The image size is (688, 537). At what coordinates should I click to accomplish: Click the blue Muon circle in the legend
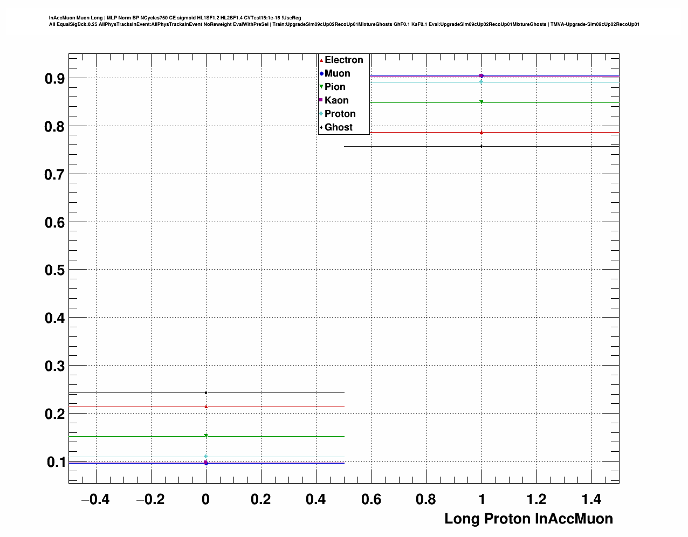321,74
